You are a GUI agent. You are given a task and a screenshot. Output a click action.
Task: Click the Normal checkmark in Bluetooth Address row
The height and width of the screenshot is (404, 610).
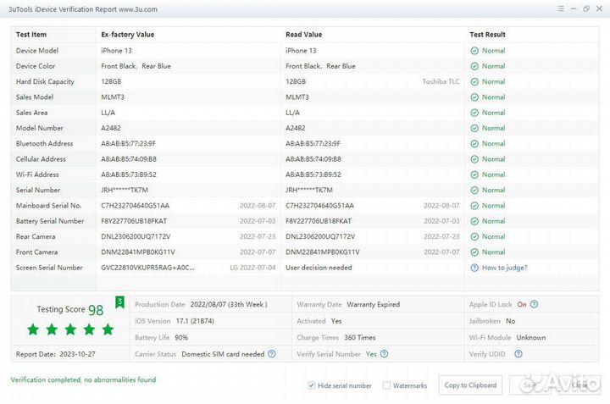(474, 144)
